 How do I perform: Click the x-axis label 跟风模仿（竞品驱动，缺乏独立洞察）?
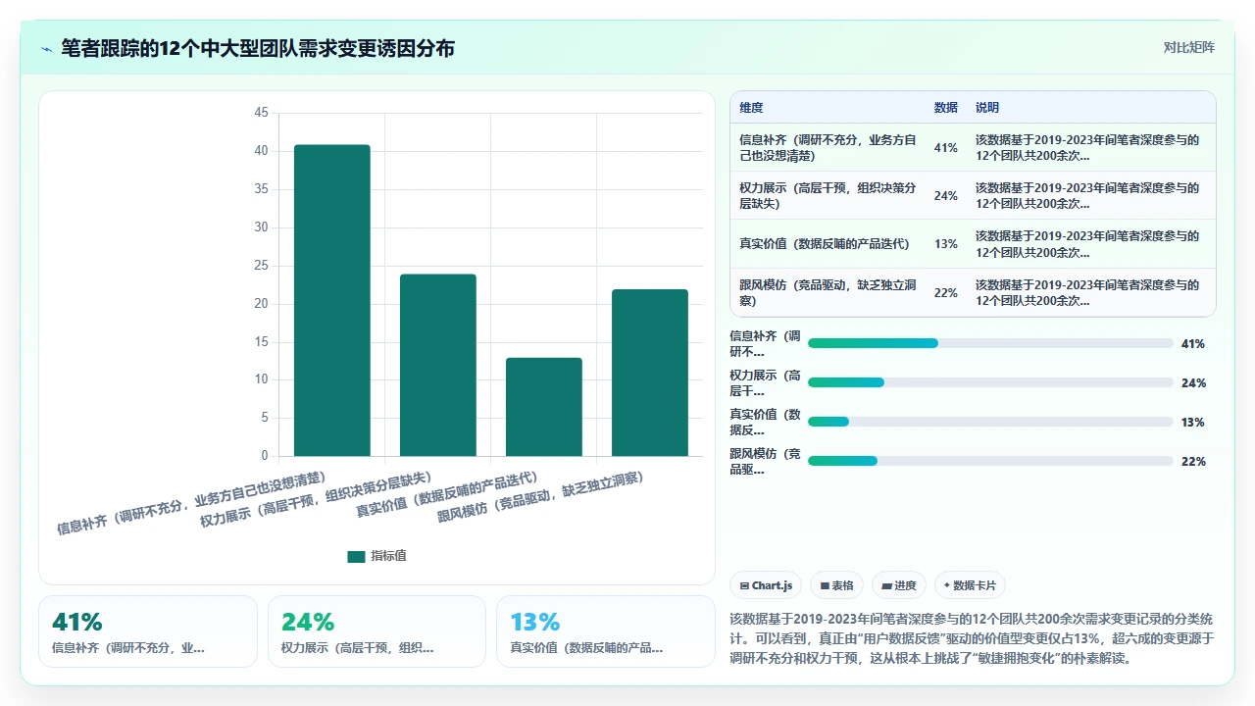tap(540, 497)
